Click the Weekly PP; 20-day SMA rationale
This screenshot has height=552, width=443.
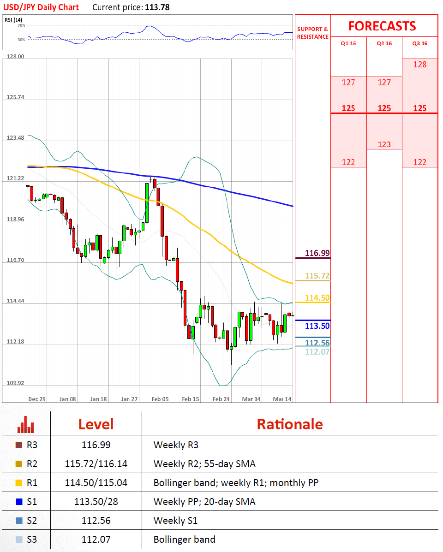[204, 502]
